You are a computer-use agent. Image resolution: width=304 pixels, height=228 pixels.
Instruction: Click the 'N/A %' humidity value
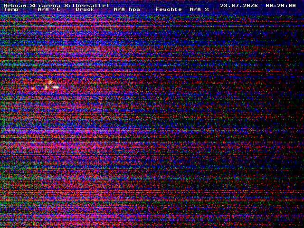[199, 9]
